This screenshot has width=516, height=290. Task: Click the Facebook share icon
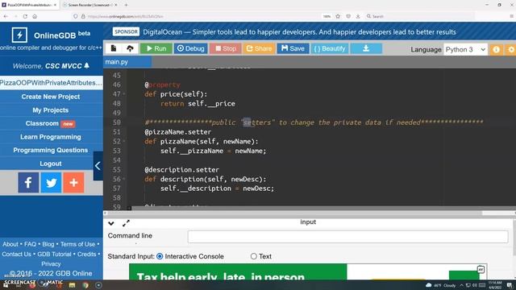(x=28, y=183)
